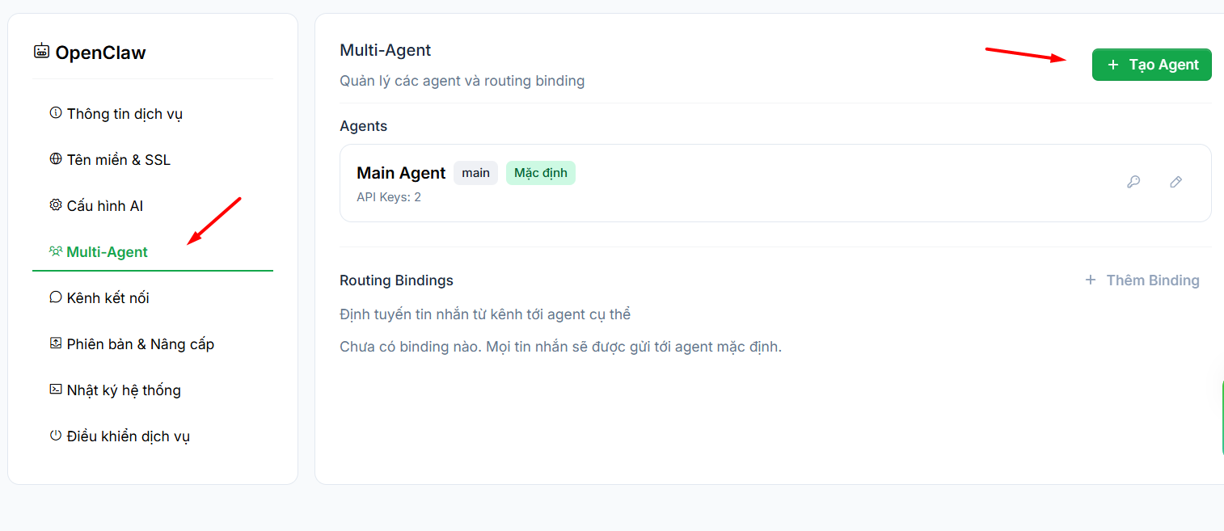Click the OpenClaw title text
Screen dimensions: 1224x531
(100, 52)
